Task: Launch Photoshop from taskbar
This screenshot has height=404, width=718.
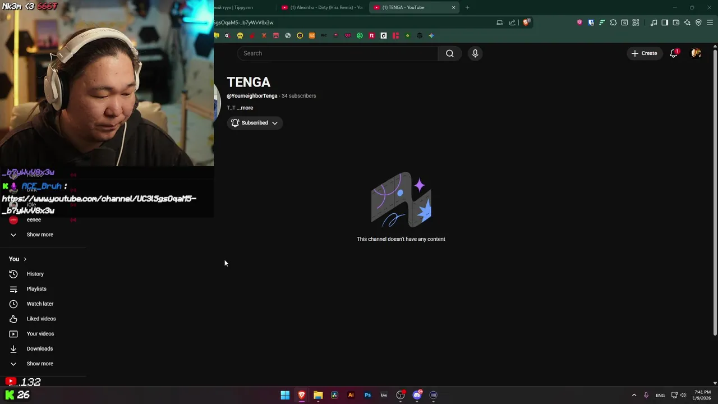Action: point(367,395)
